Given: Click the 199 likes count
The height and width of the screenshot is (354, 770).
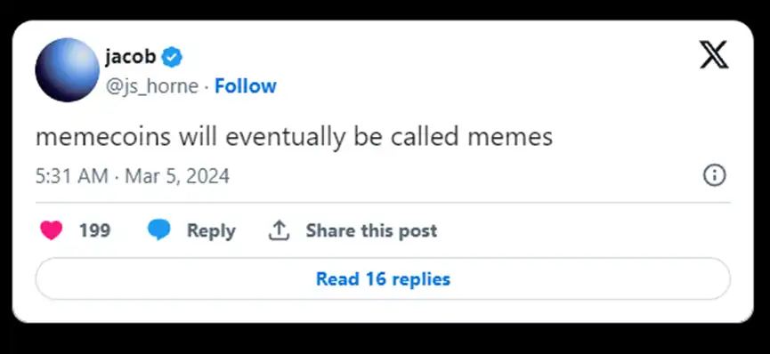Looking at the screenshot, I should coord(94,230).
